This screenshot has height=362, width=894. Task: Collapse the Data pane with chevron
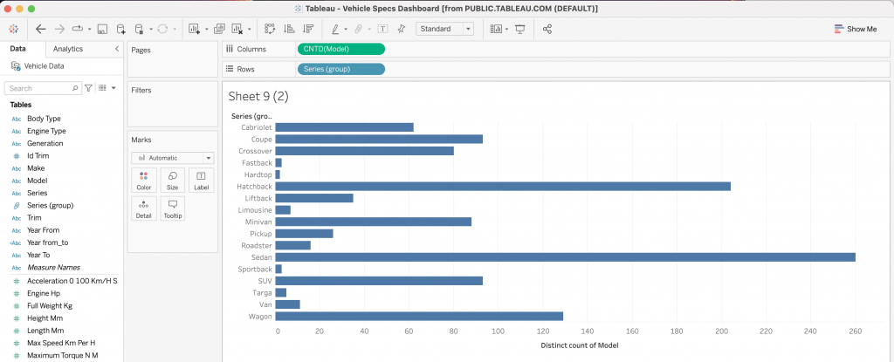[x=117, y=49]
